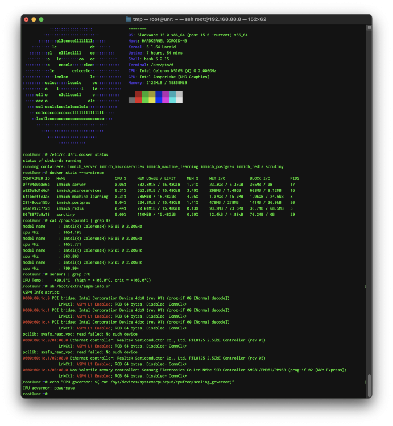393x426 pixels.
Task: Click the cpu MHz value "799.994"
Action: click(71, 268)
